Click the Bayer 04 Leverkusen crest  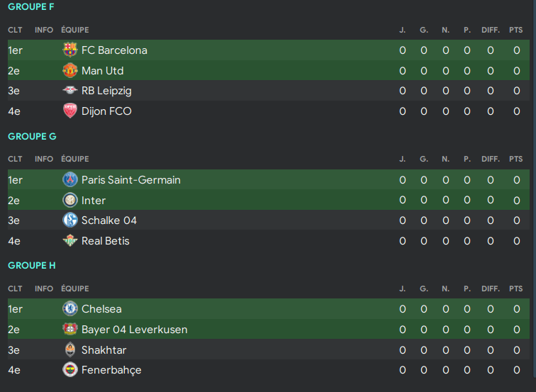tap(70, 330)
